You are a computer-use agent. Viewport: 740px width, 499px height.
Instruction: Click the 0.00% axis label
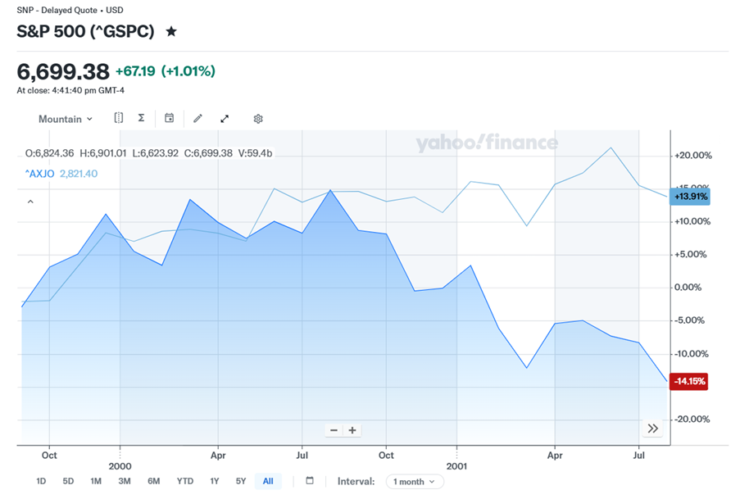pyautogui.click(x=688, y=287)
